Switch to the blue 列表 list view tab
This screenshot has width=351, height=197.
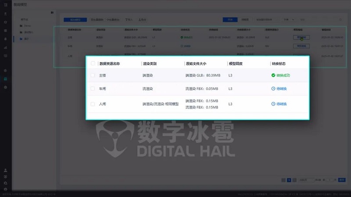click(230, 20)
